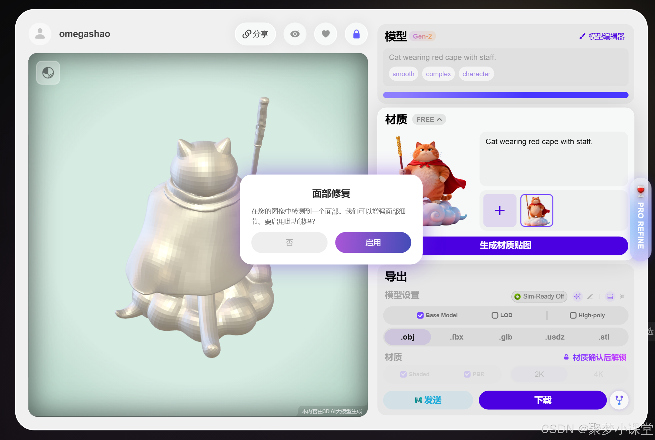
Task: Select the cat reference image thumbnail
Action: (537, 210)
